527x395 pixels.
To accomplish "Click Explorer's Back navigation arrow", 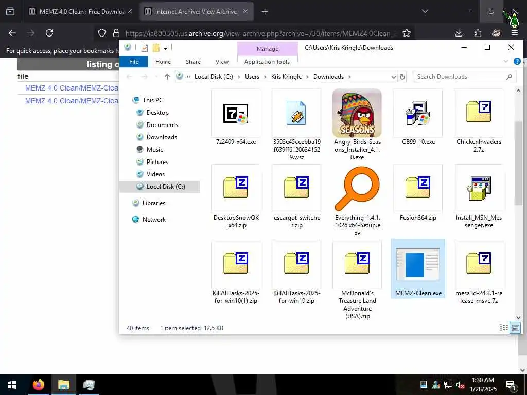I will (x=129, y=77).
